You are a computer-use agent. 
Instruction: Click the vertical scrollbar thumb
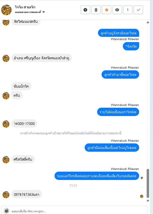(148, 183)
